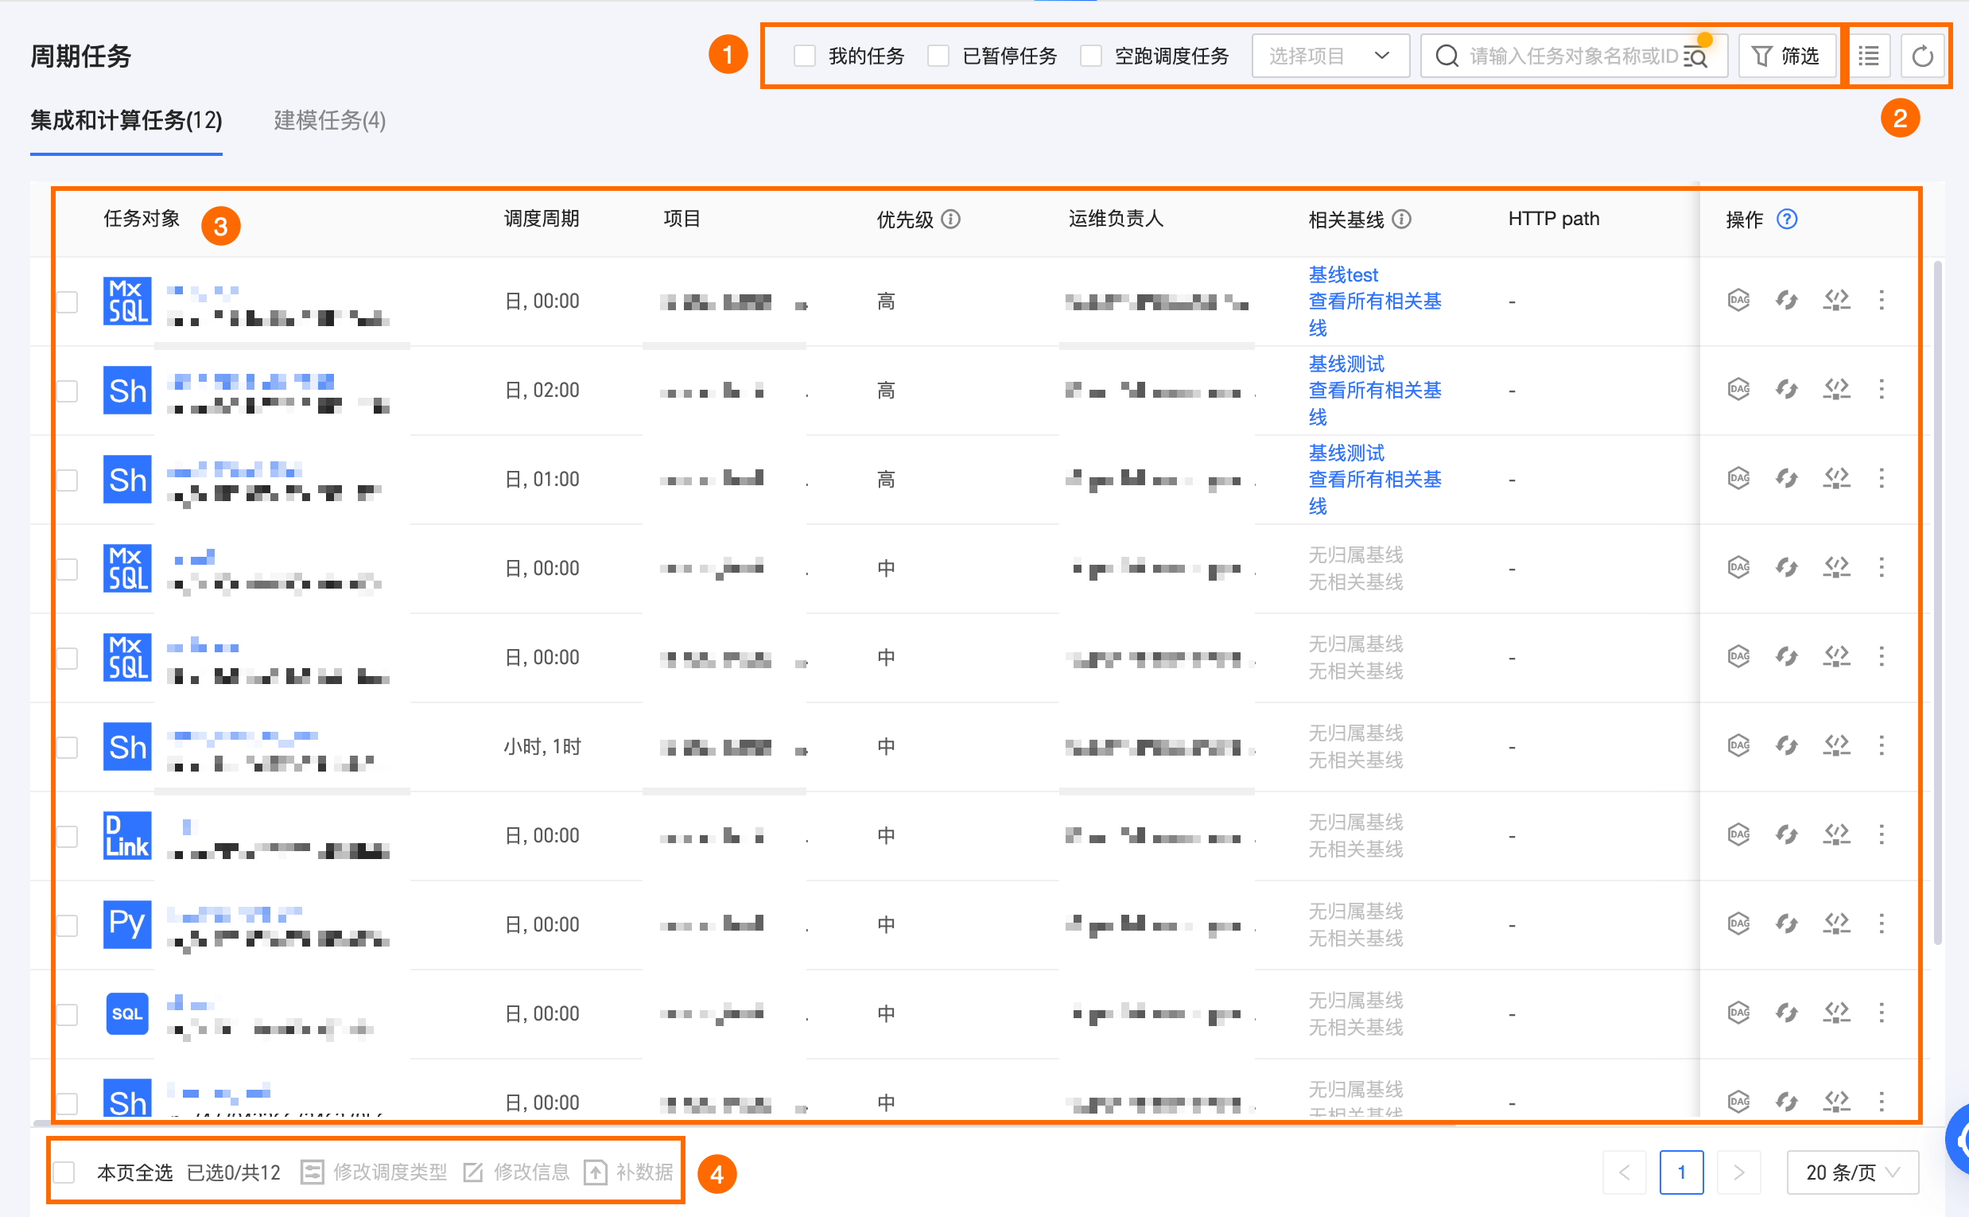The image size is (1969, 1217).
Task: Enable the 我的任务 checkbox
Action: click(x=804, y=56)
